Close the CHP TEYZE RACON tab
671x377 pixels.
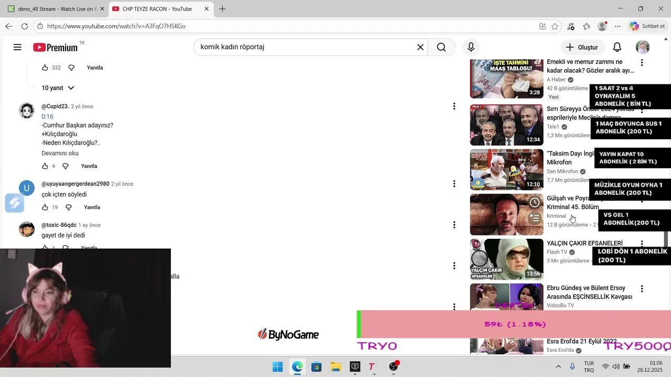[x=207, y=9]
